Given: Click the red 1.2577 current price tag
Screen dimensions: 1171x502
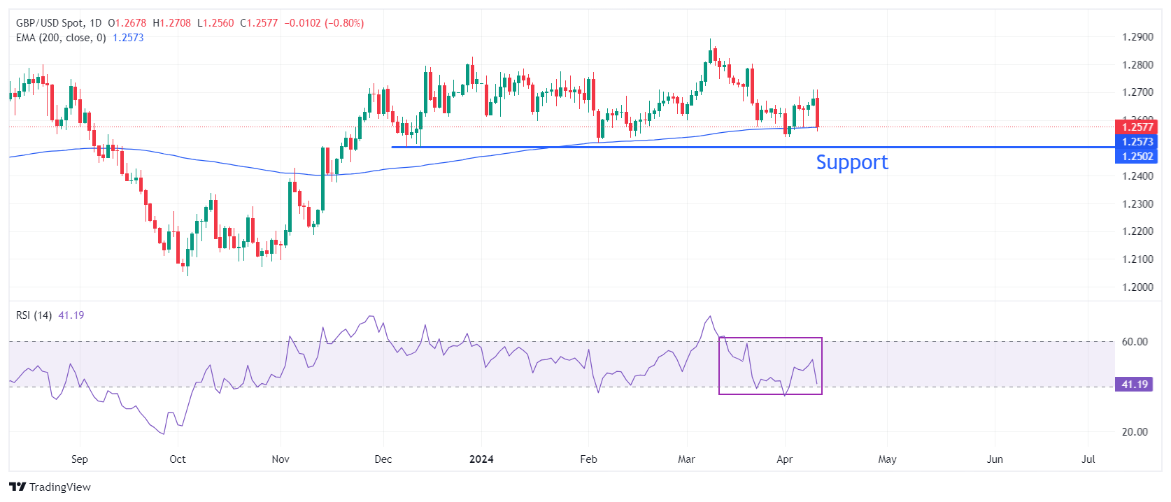Looking at the screenshot, I should pyautogui.click(x=1136, y=127).
